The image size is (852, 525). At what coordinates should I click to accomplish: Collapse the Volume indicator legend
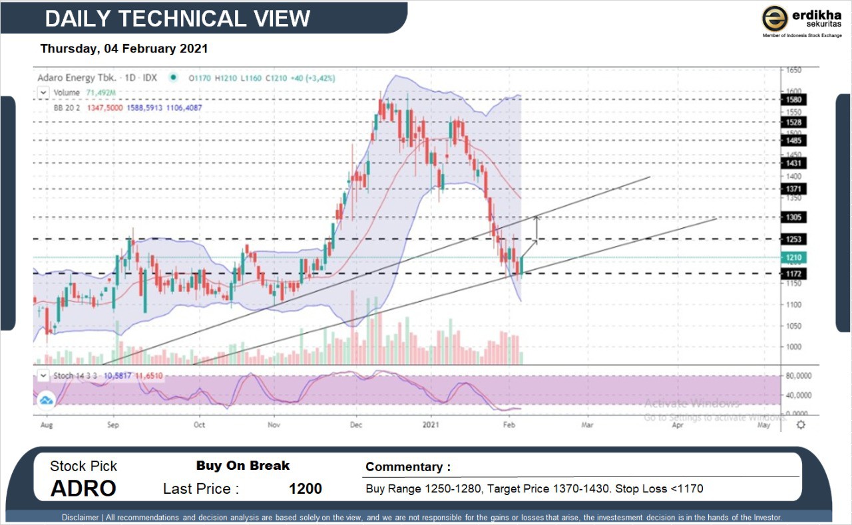coord(43,92)
